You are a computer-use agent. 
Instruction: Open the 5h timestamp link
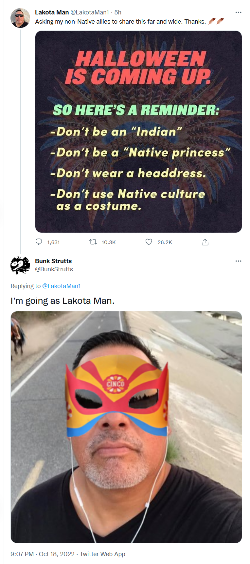click(x=118, y=12)
